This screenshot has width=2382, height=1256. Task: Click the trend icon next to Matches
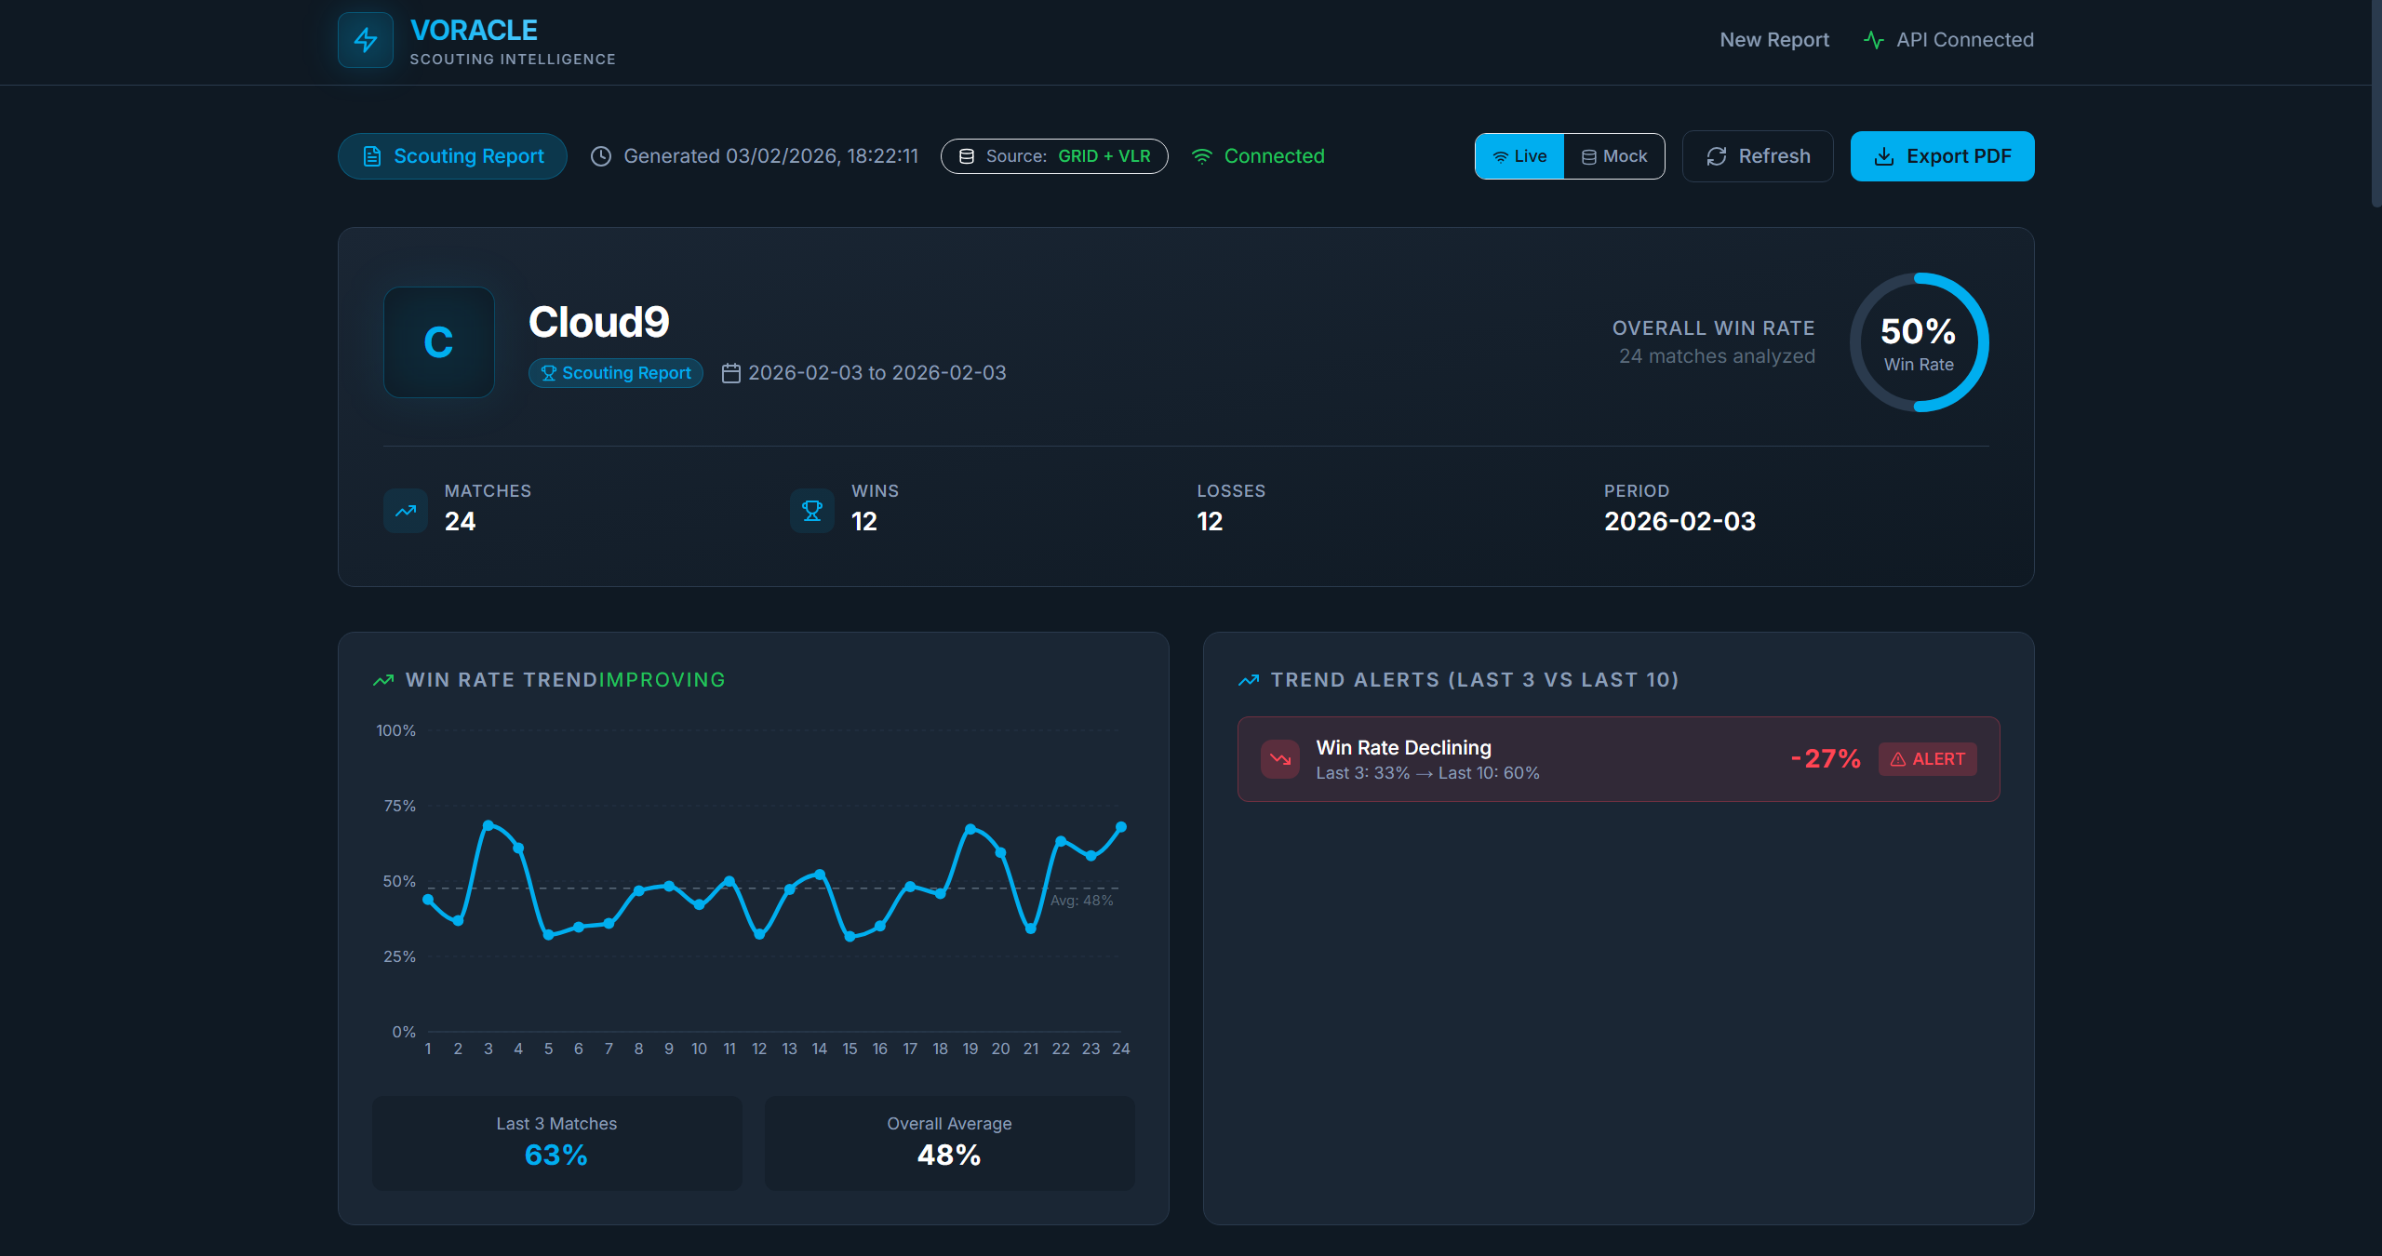pyautogui.click(x=406, y=511)
